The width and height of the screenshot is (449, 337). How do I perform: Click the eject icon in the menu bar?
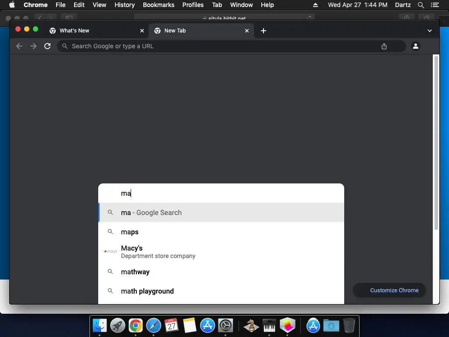315,5
